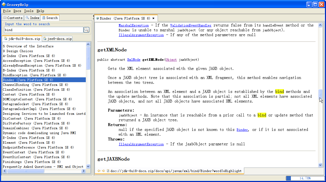Select the jdk-6u18-docs.zip results tab
Screen dimensions: 326x182
tap(22, 39)
